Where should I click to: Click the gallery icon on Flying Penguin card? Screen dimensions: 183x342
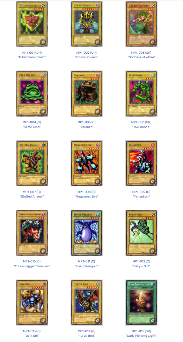(x=98, y=251)
